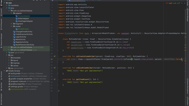Open ChangeEmailActivity file
This screenshot has width=189, height=106.
coord(24,32)
